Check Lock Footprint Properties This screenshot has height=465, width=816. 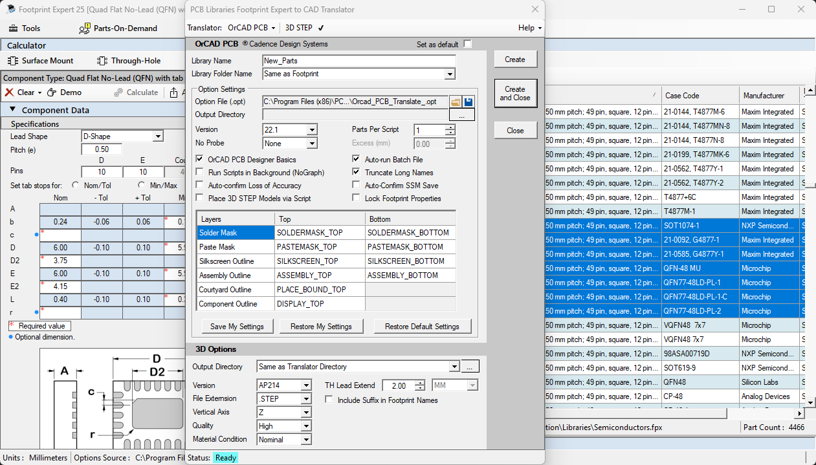point(356,198)
